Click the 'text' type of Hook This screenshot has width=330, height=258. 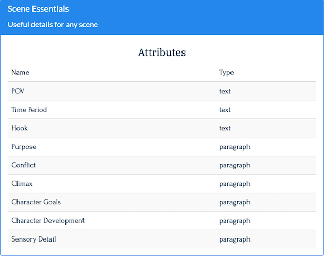225,128
